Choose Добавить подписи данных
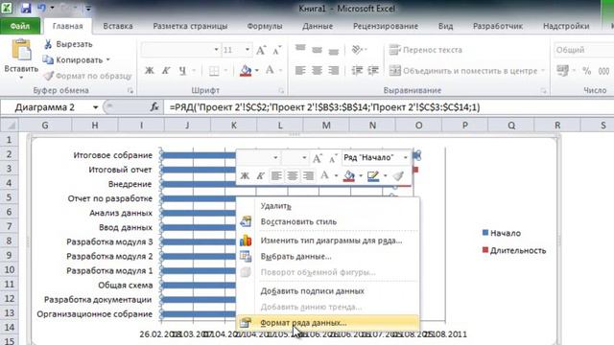Screen dimensions: 614x345 tap(328, 291)
